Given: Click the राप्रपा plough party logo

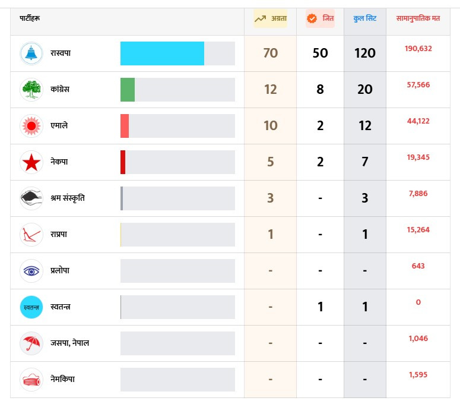Looking at the screenshot, I should click(x=31, y=235).
